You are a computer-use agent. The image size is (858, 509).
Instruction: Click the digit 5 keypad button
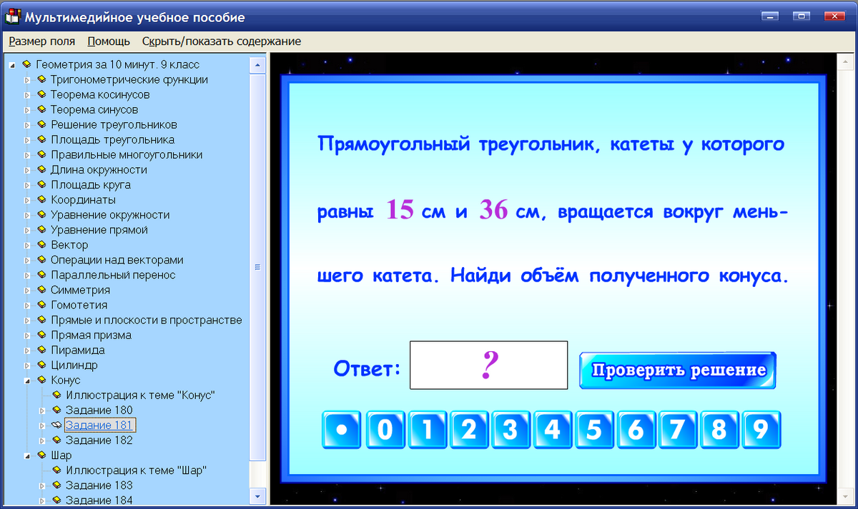click(x=595, y=430)
